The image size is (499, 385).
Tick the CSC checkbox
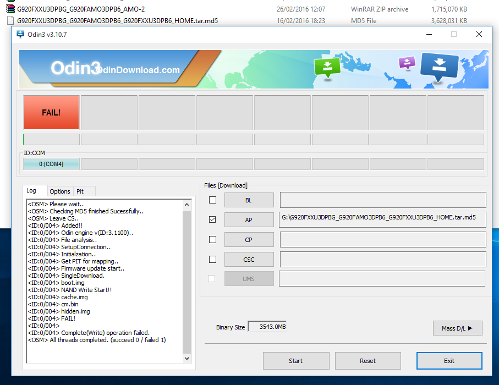(212, 259)
